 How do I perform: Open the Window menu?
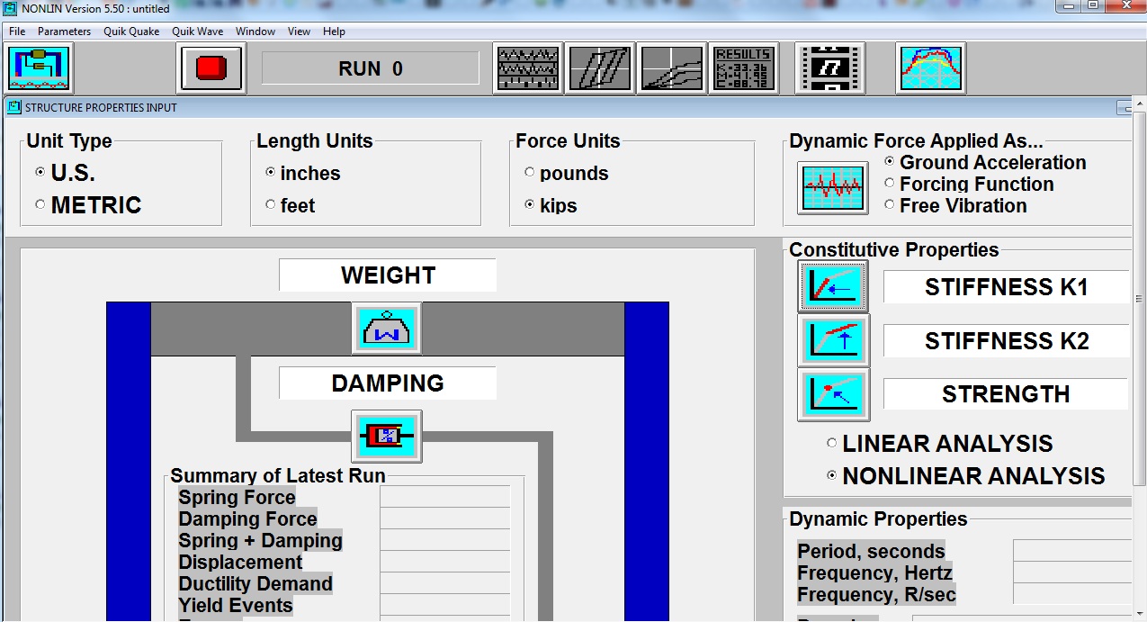click(x=255, y=32)
